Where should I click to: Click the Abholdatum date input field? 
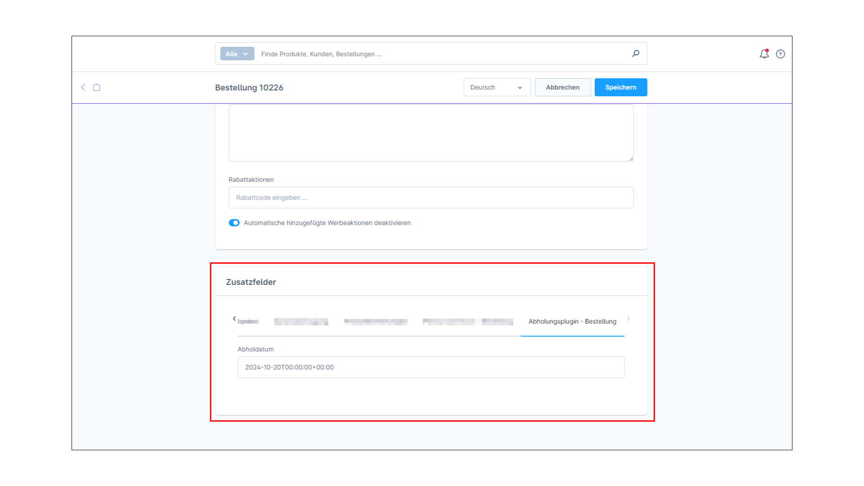(431, 367)
